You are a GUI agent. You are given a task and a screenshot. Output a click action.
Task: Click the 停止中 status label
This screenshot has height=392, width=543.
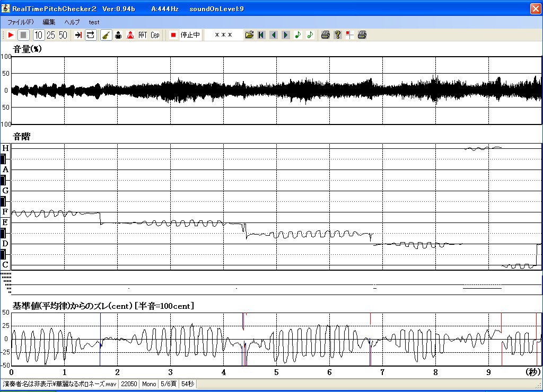(190, 35)
